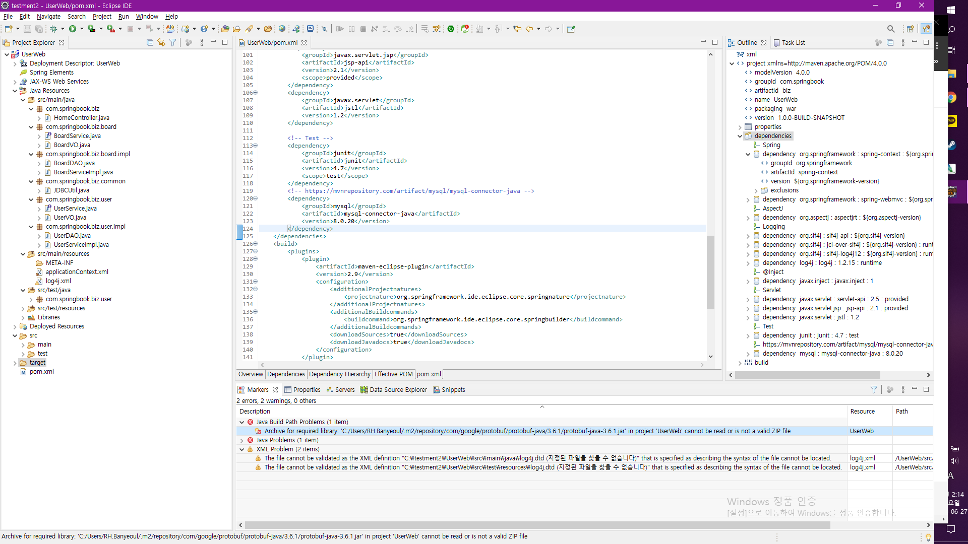Open Chrome from the Windows taskbar

pyautogui.click(x=951, y=98)
